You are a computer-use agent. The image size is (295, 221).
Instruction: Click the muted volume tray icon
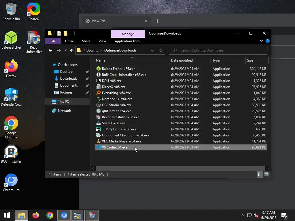[256, 215]
